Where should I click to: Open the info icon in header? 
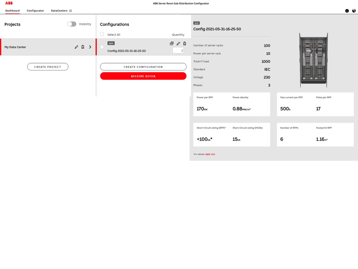[347, 11]
